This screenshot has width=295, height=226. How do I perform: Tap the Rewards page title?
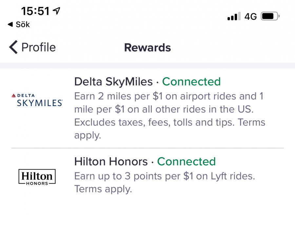click(147, 48)
